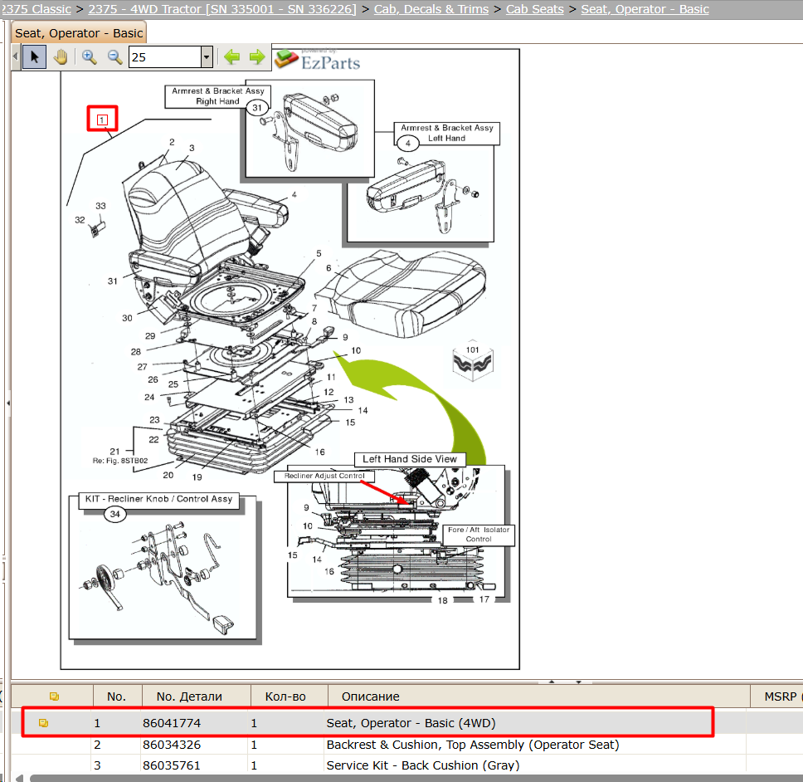Screen dimensions: 803x782
Task: Click the zoom value field showing 25
Action: 165,57
